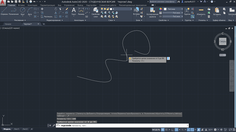Toggle object snap in status bar
The width and height of the screenshot is (236, 132).
(193, 130)
